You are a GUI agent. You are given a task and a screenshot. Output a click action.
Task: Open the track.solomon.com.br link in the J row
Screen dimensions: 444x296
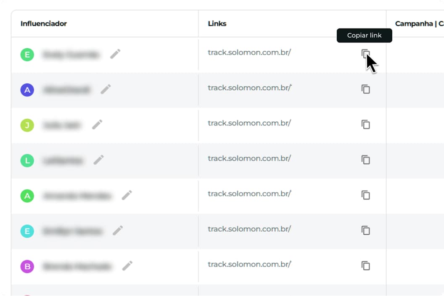(249, 123)
